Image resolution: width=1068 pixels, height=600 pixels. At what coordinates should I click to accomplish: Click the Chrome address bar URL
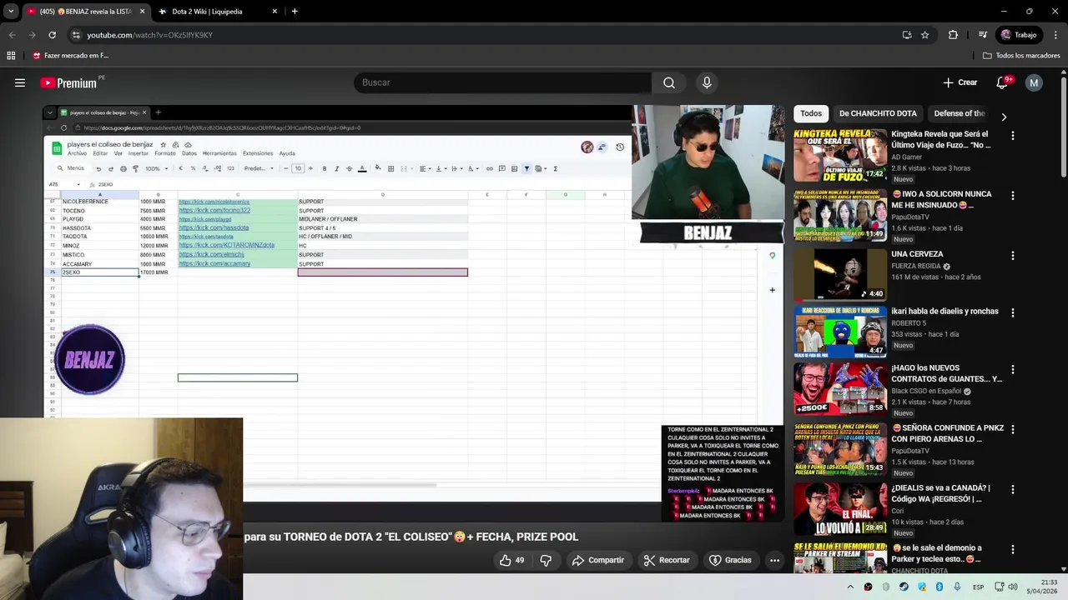coord(149,35)
